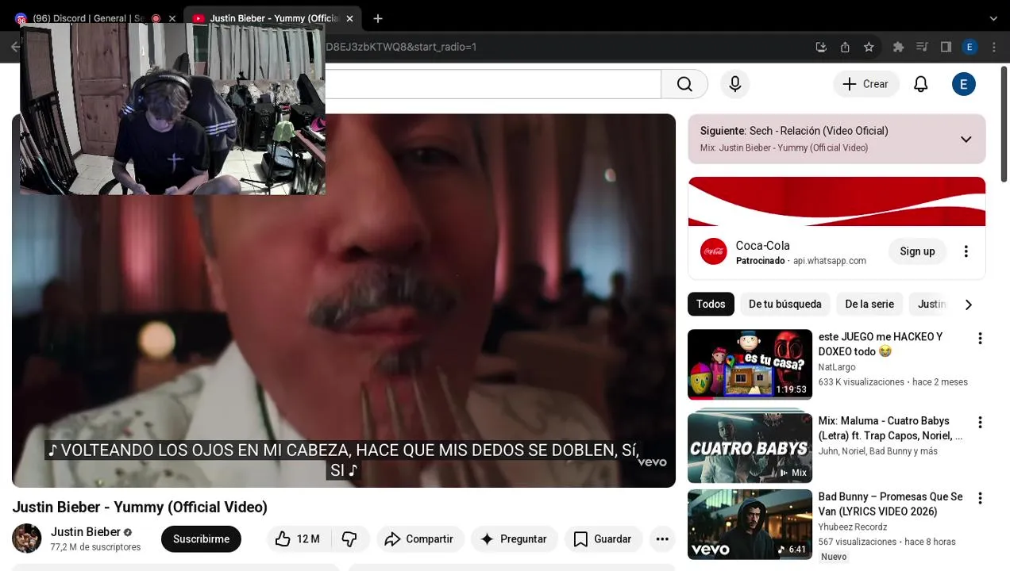Open Justin Bieber channel name link
Image resolution: width=1010 pixels, height=571 pixels.
pos(86,532)
